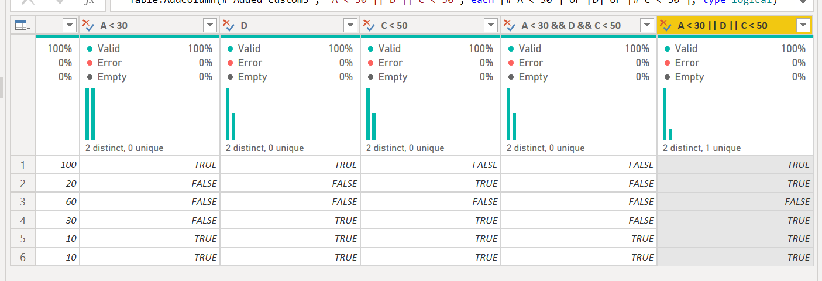This screenshot has height=281, width=822.
Task: Open filter dropdown of column C < 50
Action: click(x=491, y=25)
